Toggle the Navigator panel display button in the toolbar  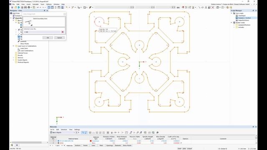point(49,7)
